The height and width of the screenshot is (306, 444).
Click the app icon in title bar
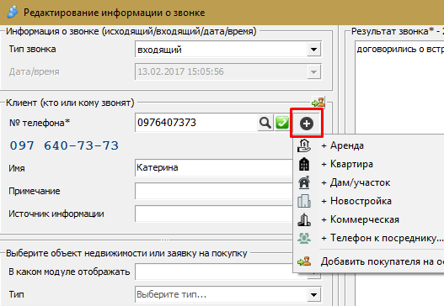(13, 12)
